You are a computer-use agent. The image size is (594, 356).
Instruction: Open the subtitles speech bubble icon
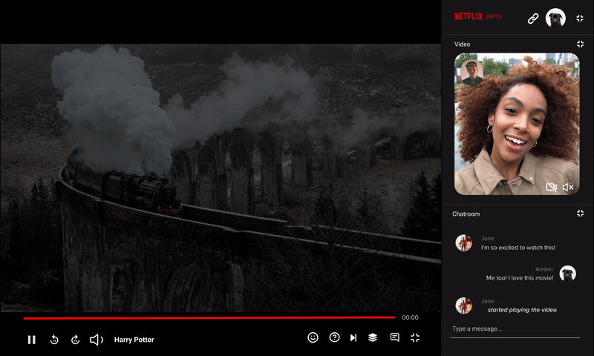[395, 337]
